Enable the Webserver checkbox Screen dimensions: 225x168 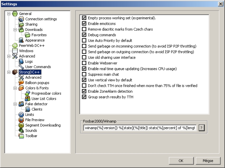(x=84, y=63)
